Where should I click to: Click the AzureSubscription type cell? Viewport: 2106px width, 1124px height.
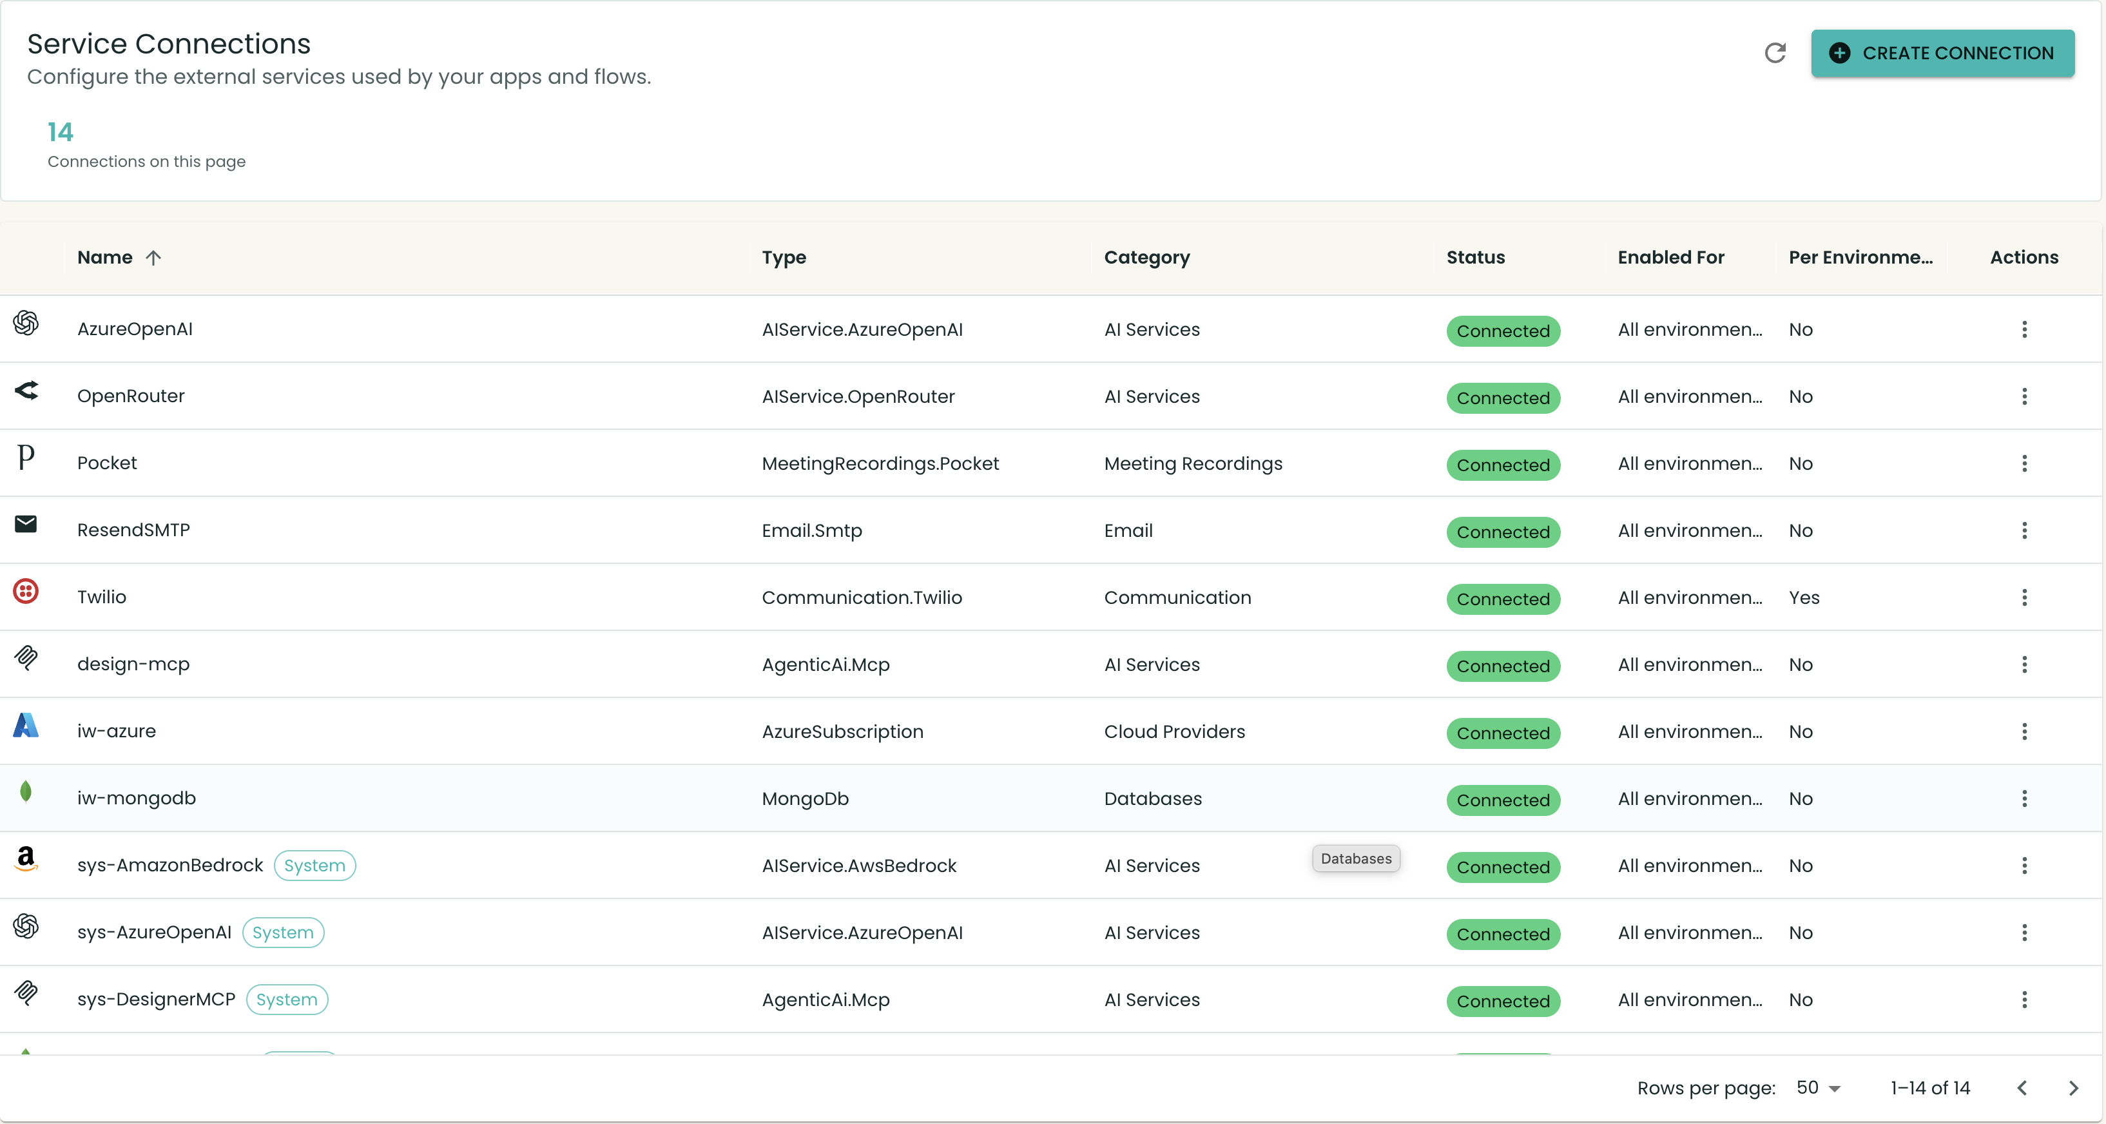(x=843, y=732)
